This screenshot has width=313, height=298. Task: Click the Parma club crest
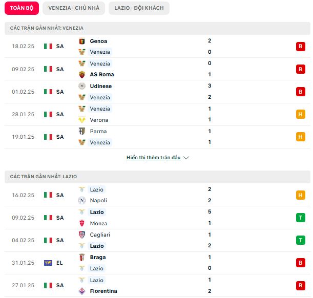82,131
